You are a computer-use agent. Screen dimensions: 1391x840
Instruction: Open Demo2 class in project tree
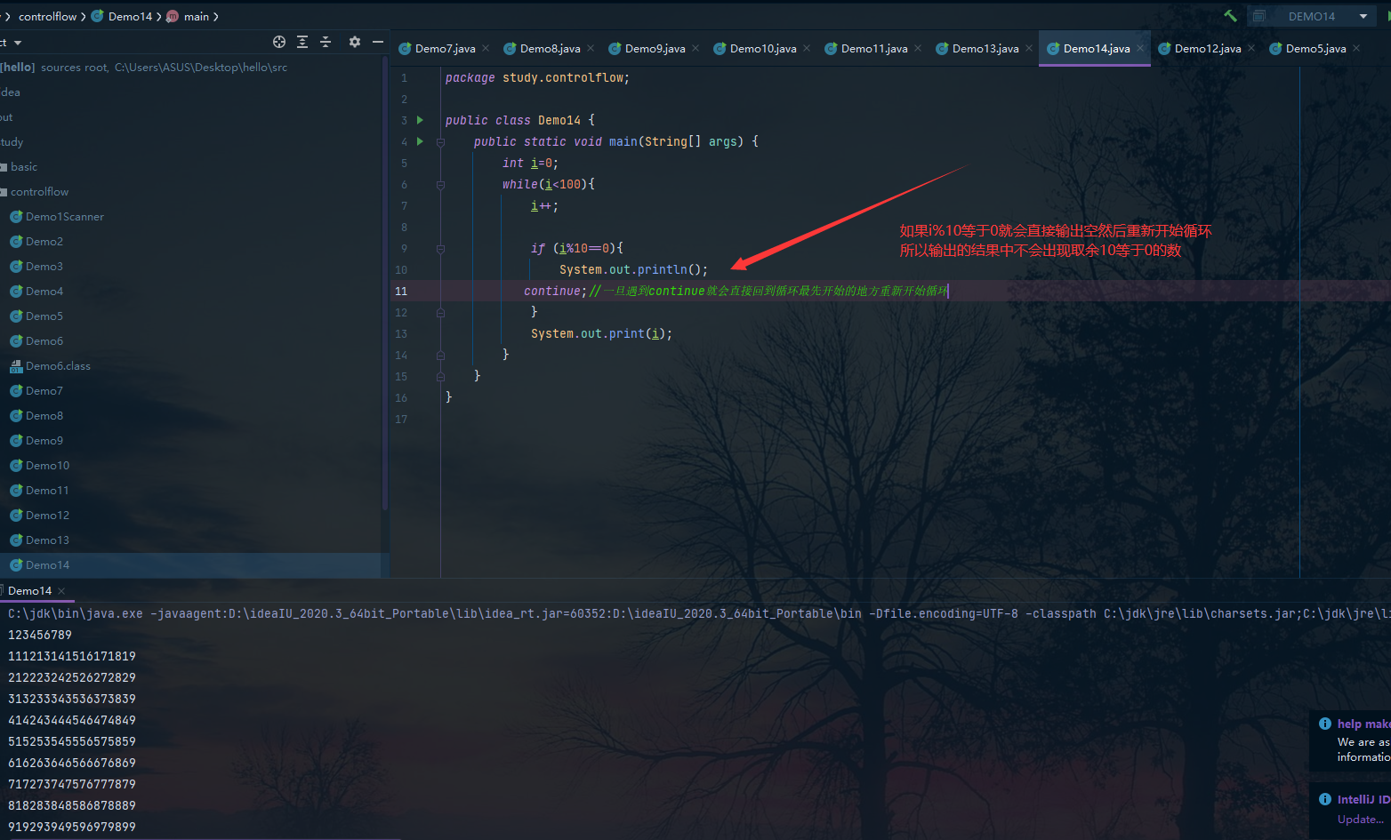44,241
